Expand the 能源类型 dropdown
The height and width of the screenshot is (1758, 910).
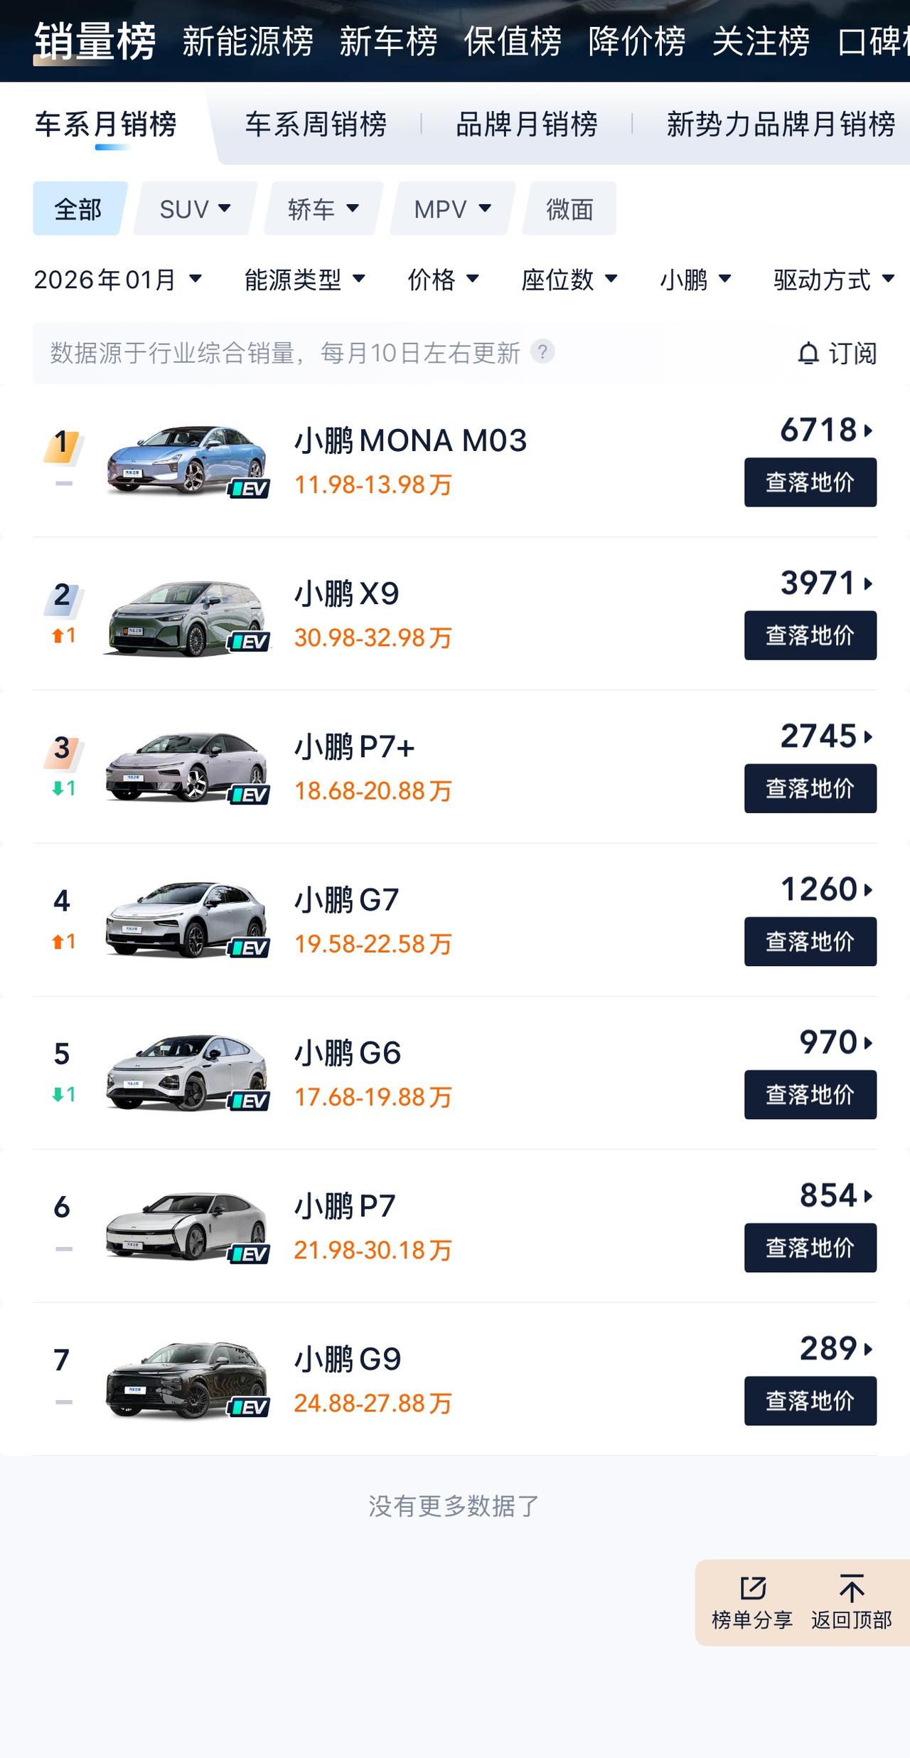[x=304, y=280]
